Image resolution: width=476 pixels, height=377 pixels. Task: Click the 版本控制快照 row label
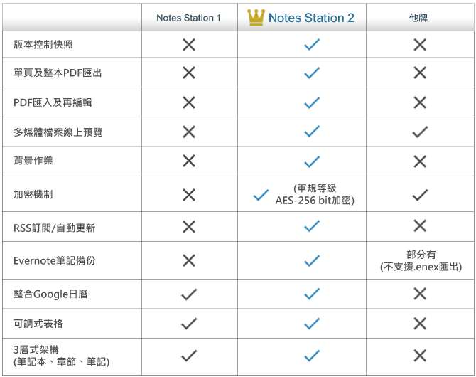click(x=43, y=45)
